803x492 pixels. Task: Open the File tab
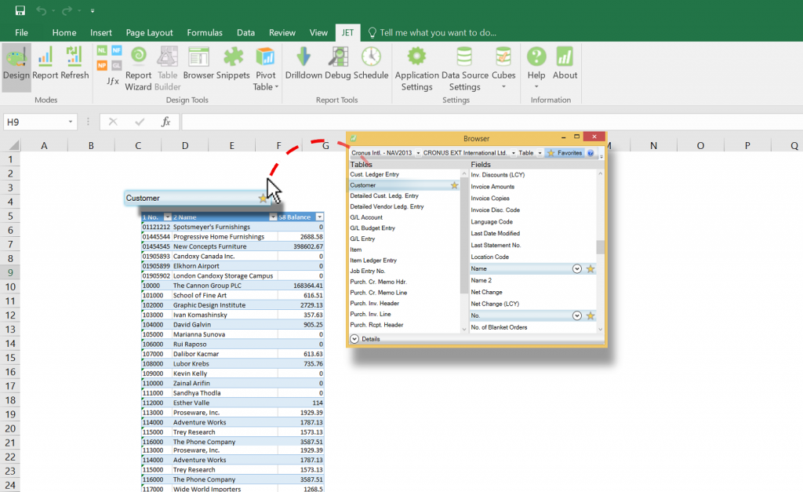pos(21,33)
